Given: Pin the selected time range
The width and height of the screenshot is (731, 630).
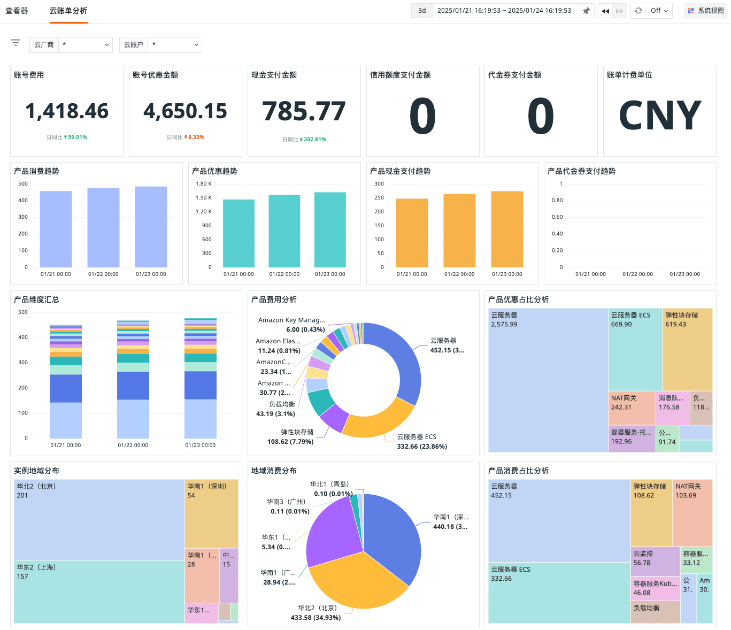Looking at the screenshot, I should tap(586, 11).
